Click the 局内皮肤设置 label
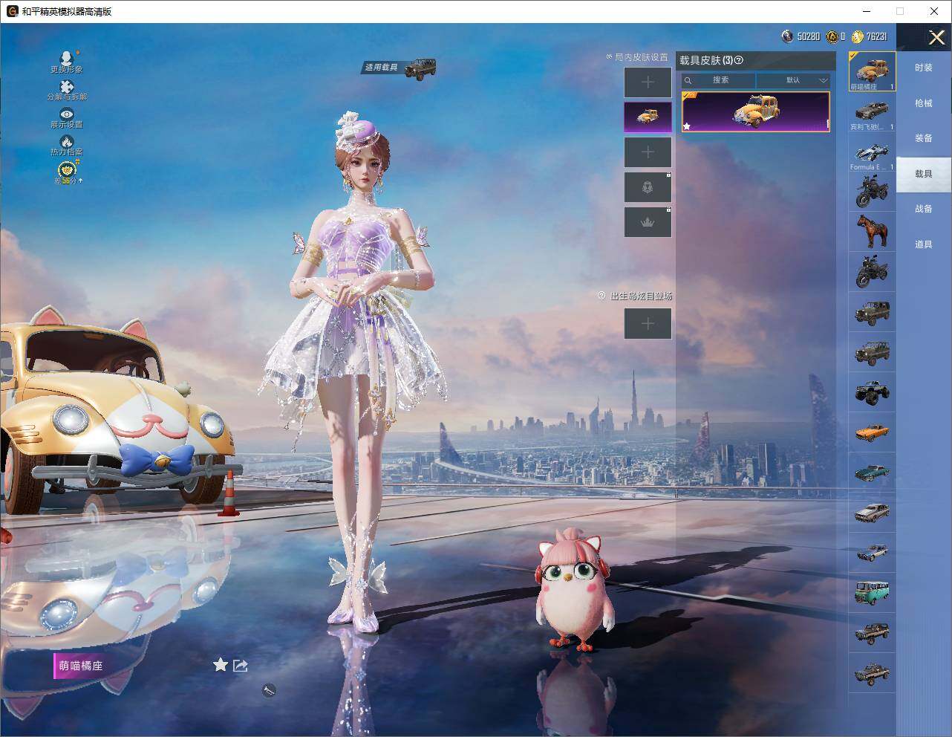Screen dimensions: 952x737 click(641, 57)
